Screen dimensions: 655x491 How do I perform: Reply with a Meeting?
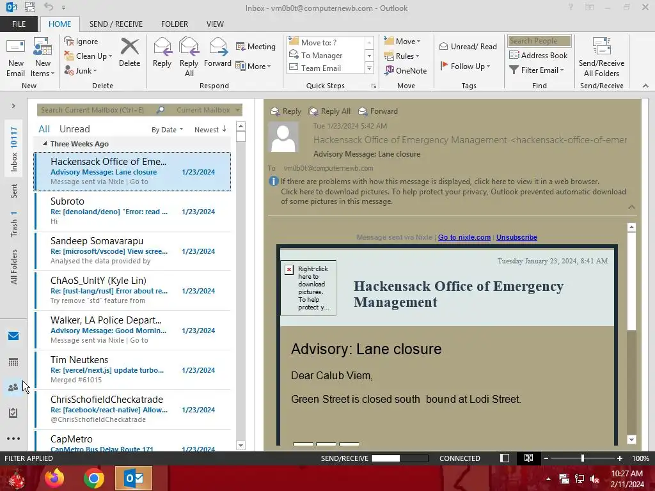[x=256, y=46]
